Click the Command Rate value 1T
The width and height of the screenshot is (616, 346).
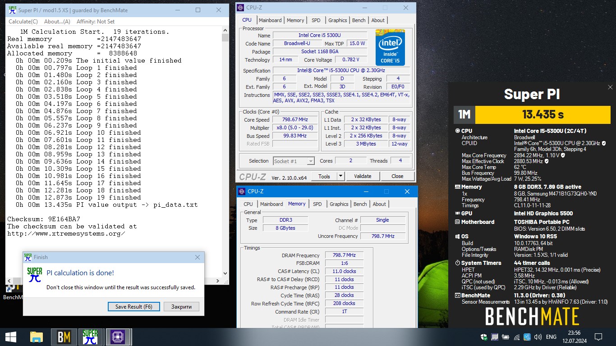[x=344, y=312]
